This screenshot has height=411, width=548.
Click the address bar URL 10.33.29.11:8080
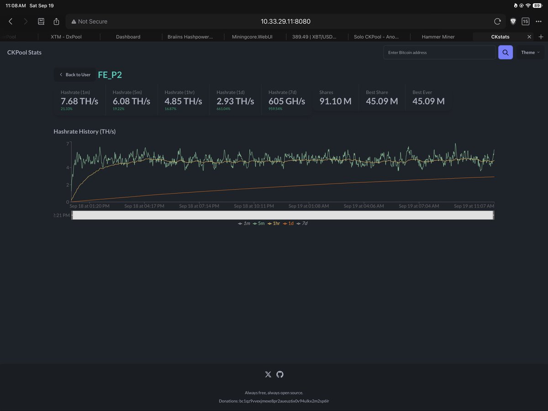[x=285, y=21]
